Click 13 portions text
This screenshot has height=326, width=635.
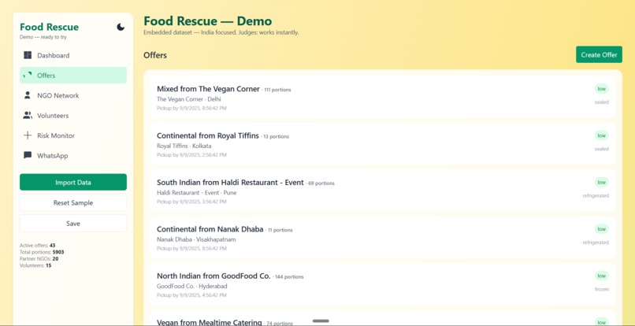click(x=277, y=136)
